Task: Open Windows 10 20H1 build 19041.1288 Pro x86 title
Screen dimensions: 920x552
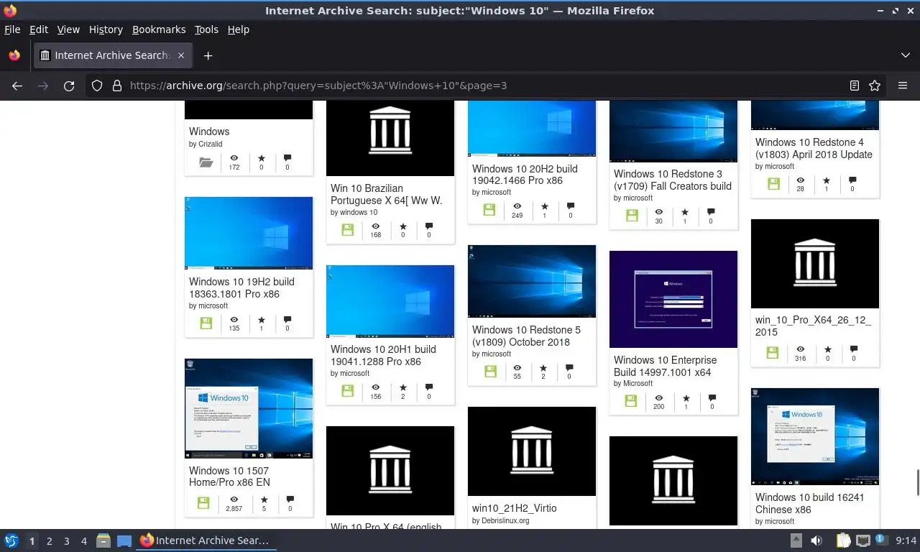Action: 383,355
